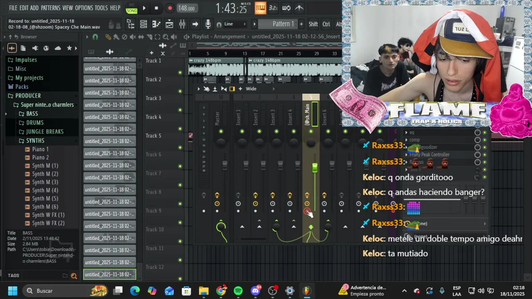
Task: Enable countdown before recording icon
Action: click(x=273, y=8)
